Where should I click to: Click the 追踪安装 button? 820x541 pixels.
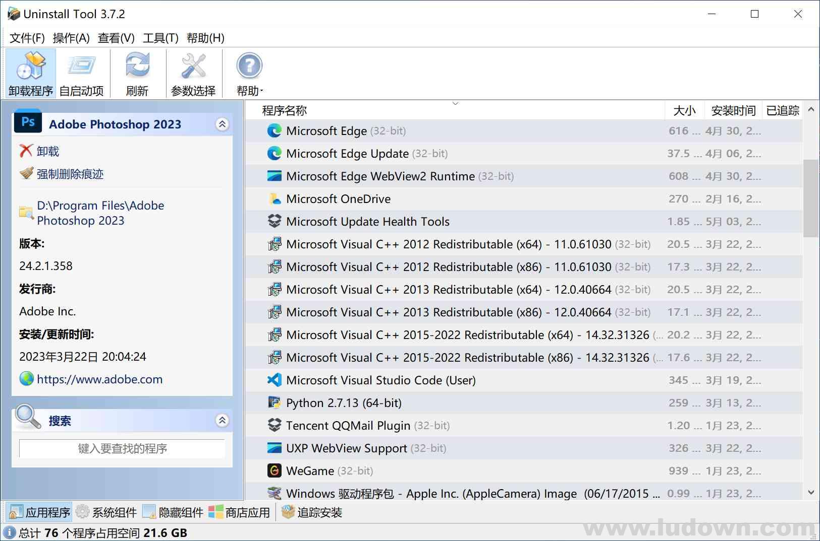click(312, 512)
